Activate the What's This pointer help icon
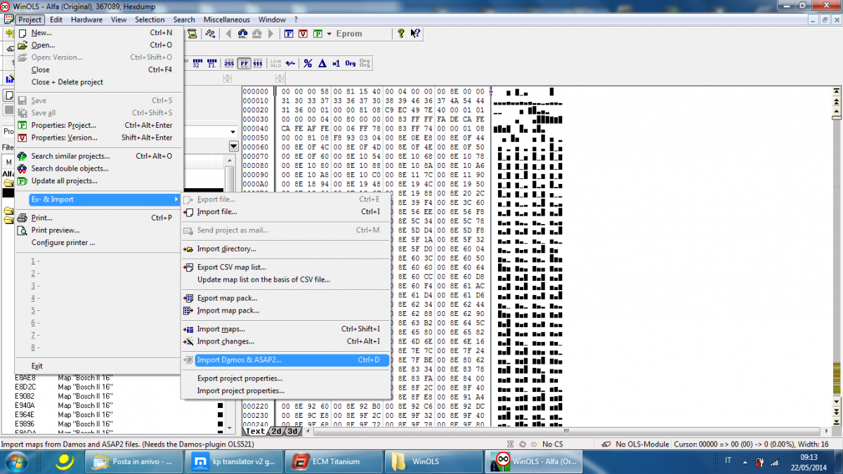 coord(415,33)
